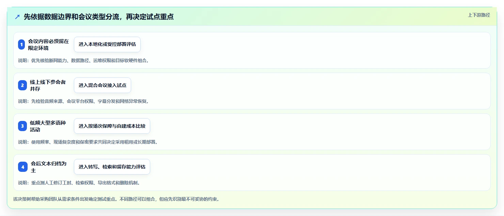Click the title 先依据数据边界和会议类型分流
Viewport: 504px width, 216px height.
point(98,17)
